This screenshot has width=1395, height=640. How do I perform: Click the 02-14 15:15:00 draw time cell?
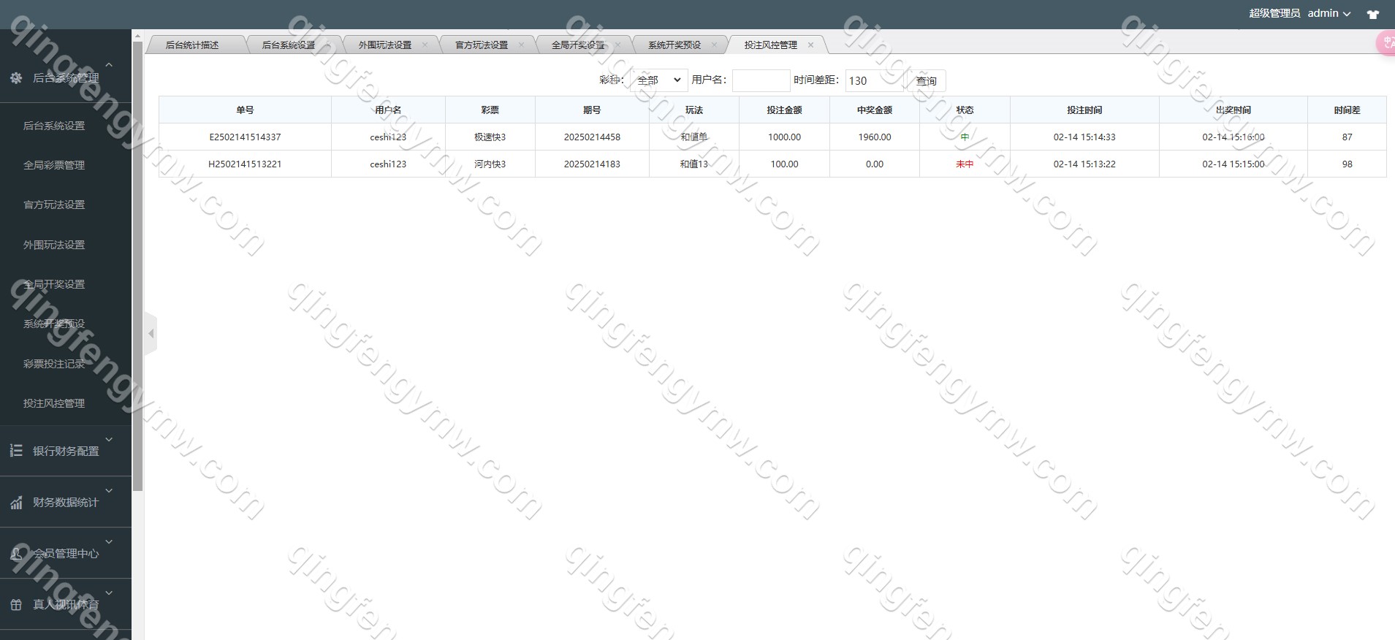click(x=1234, y=164)
